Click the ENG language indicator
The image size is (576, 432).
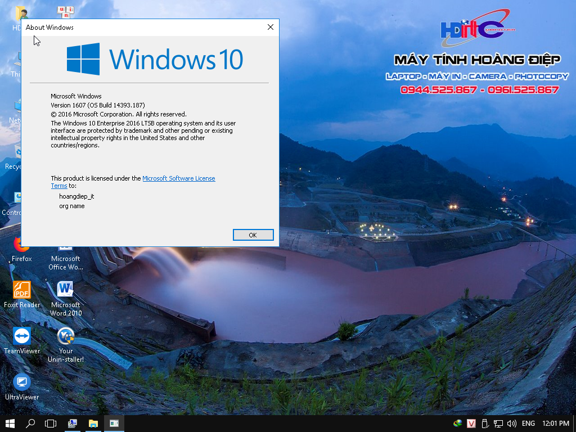(x=528, y=424)
